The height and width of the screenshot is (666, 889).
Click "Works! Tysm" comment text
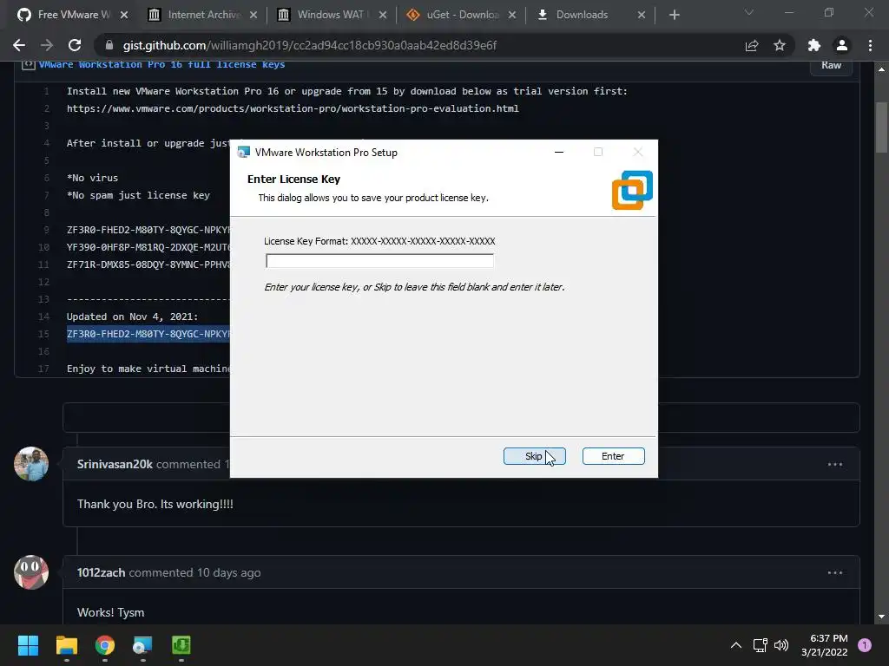click(110, 613)
